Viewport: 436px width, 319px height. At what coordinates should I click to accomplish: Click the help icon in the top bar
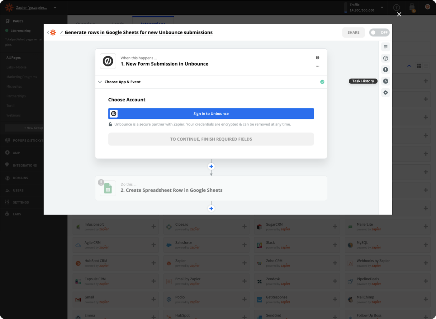point(396,7)
